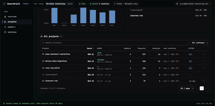Click the folder icon beside All projects heading
215x106 pixels.
[42, 36]
